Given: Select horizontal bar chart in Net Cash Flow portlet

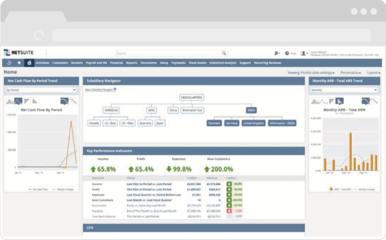Looking at the screenshot, I should click(26, 101).
